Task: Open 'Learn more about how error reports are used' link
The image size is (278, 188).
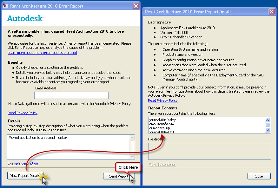Action: tap(43, 53)
